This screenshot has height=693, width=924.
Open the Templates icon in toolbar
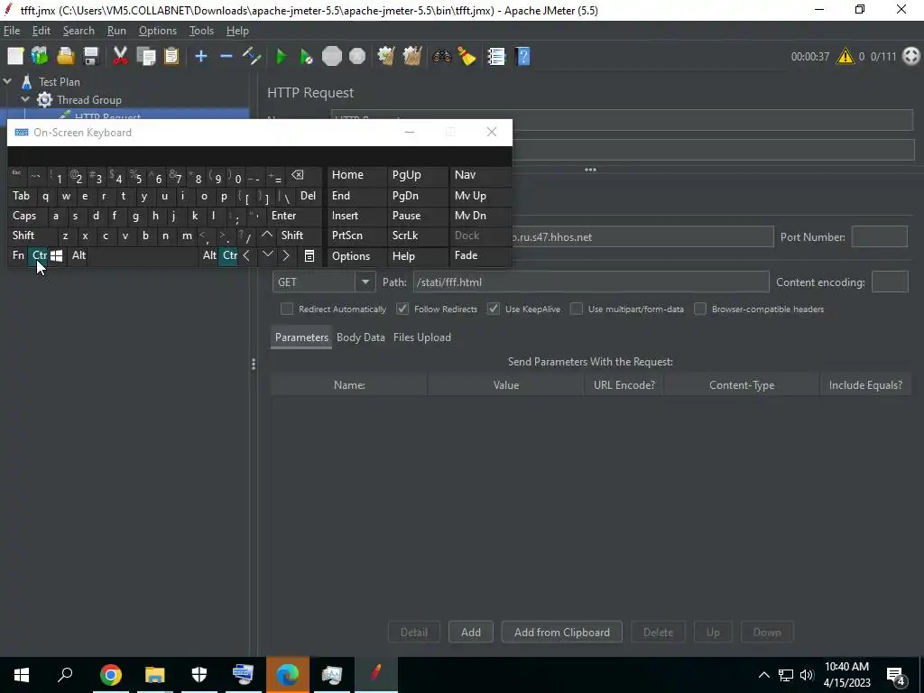click(x=40, y=57)
